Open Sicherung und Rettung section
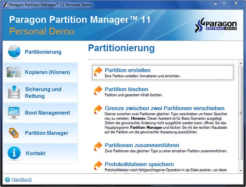246x187 pixels. tap(41, 93)
